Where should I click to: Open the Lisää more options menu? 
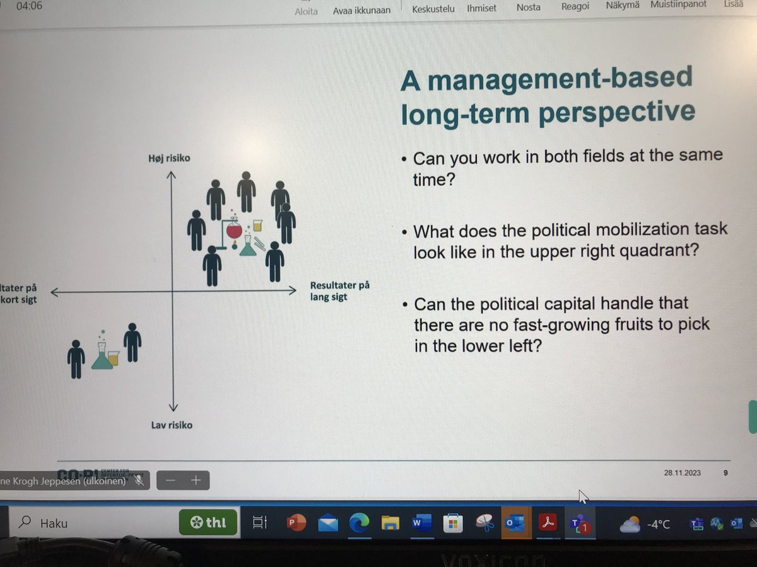point(733,4)
